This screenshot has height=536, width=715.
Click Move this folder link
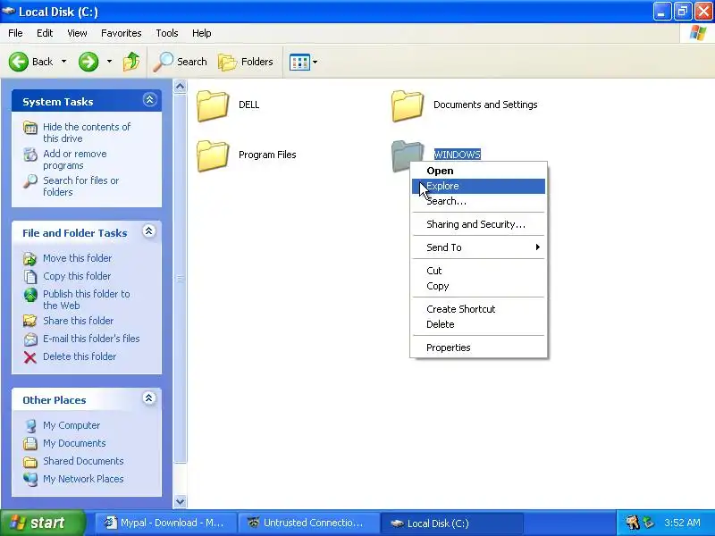pos(77,258)
